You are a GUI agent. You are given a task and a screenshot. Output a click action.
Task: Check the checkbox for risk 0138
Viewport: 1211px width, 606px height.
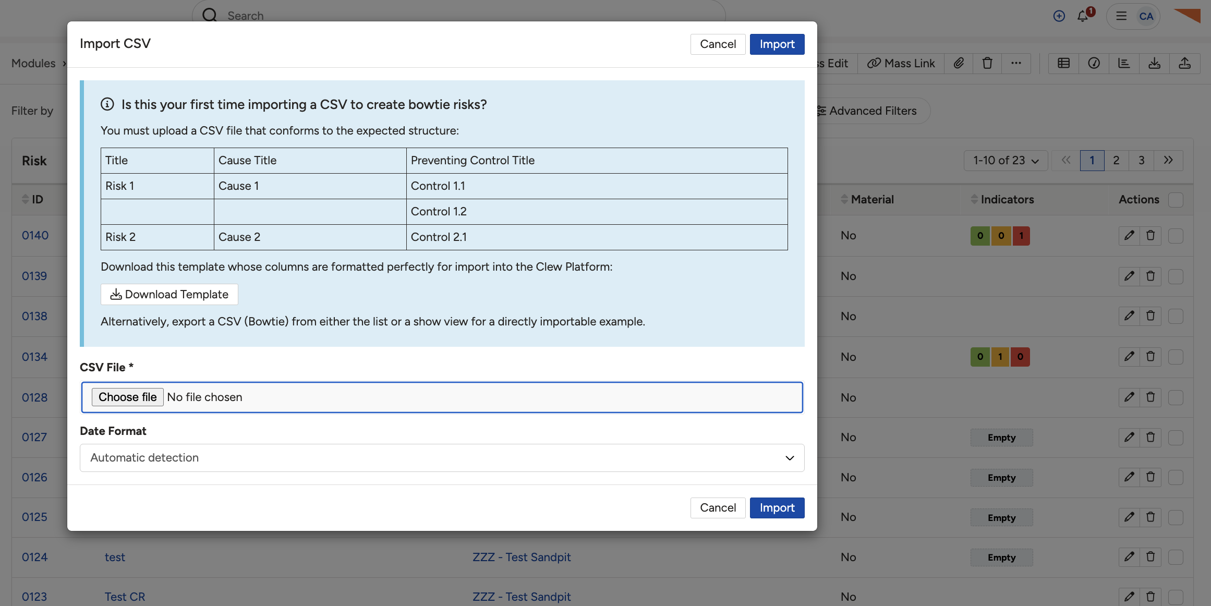(1176, 316)
